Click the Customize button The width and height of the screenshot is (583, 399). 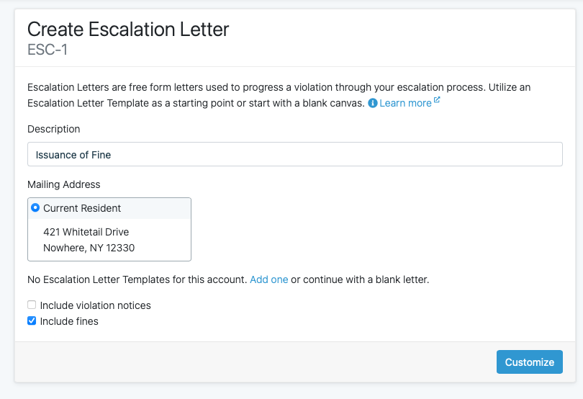[530, 362]
